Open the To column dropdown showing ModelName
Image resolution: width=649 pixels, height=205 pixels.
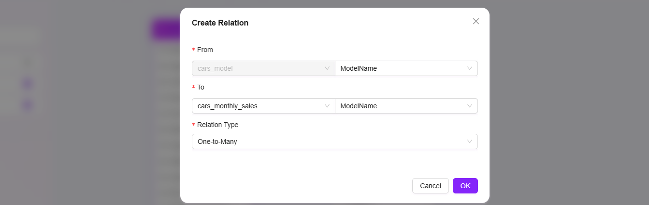[406, 106]
